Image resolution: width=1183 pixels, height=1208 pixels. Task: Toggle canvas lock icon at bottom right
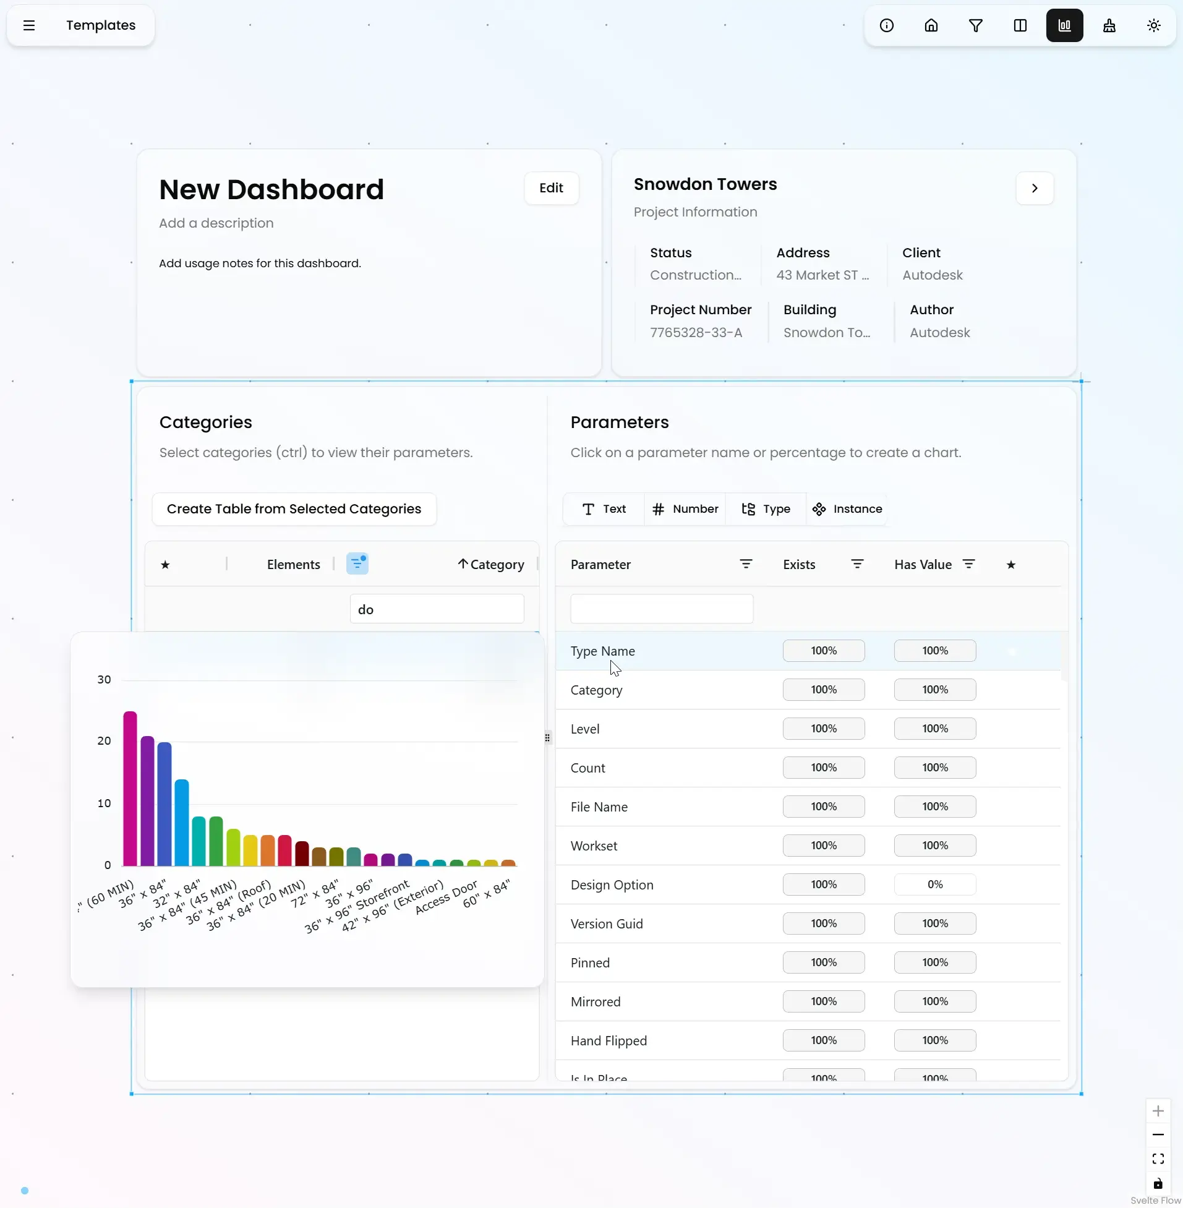(1158, 1183)
